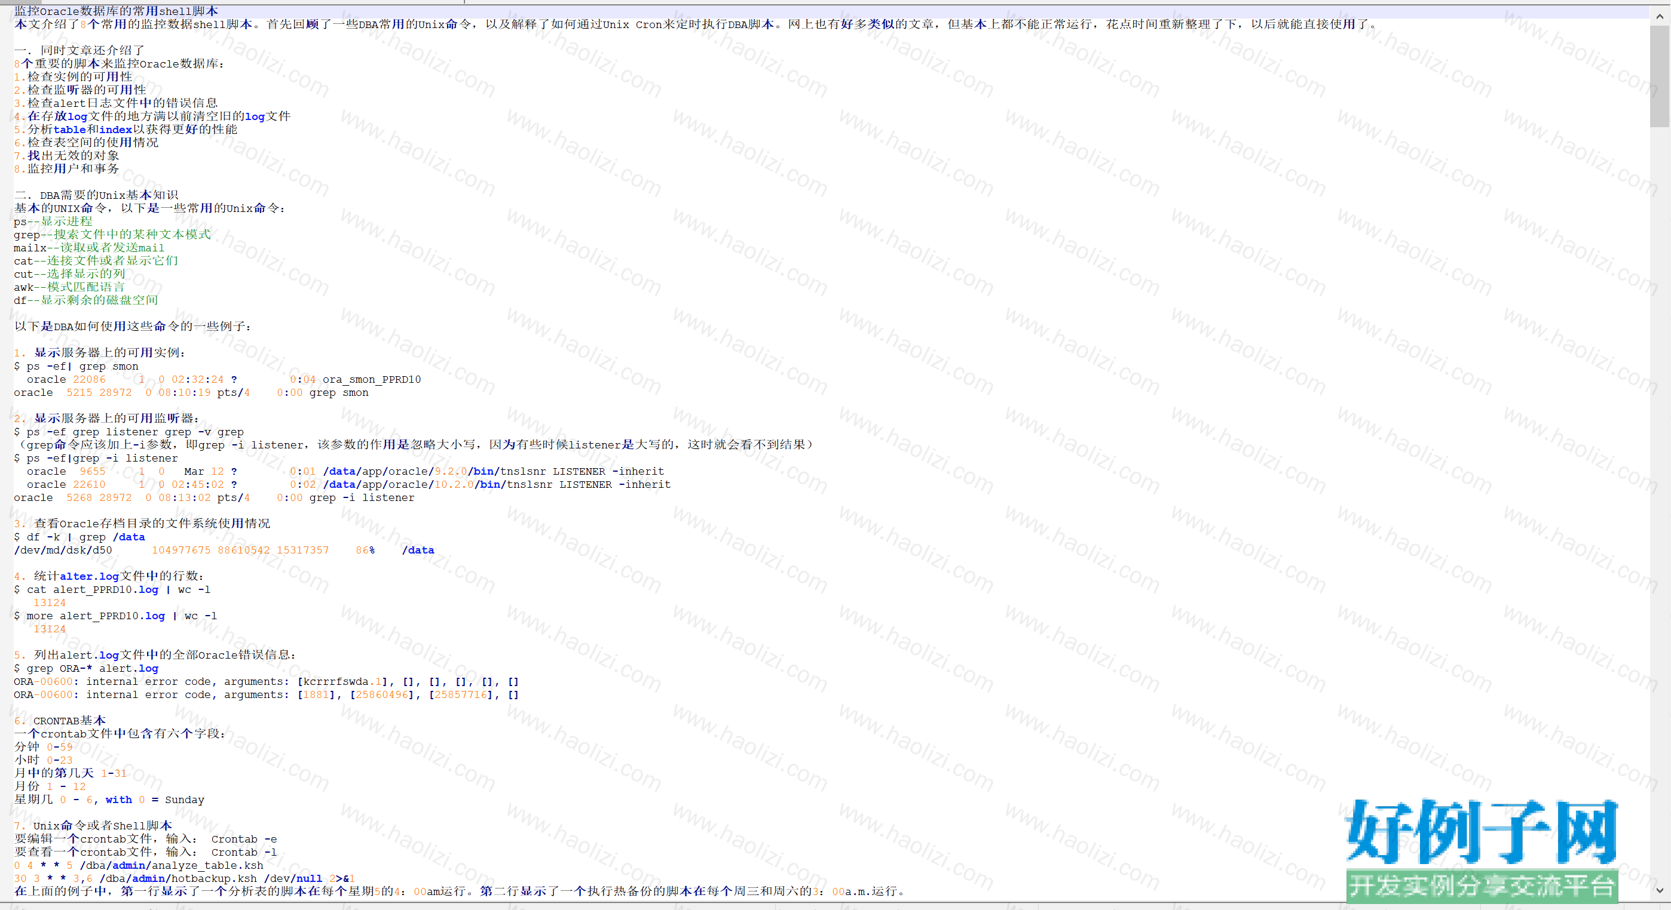Click the line "oracle 5268 28972" with grep -i listener
Screen dimensions: 1671x910
click(214, 497)
